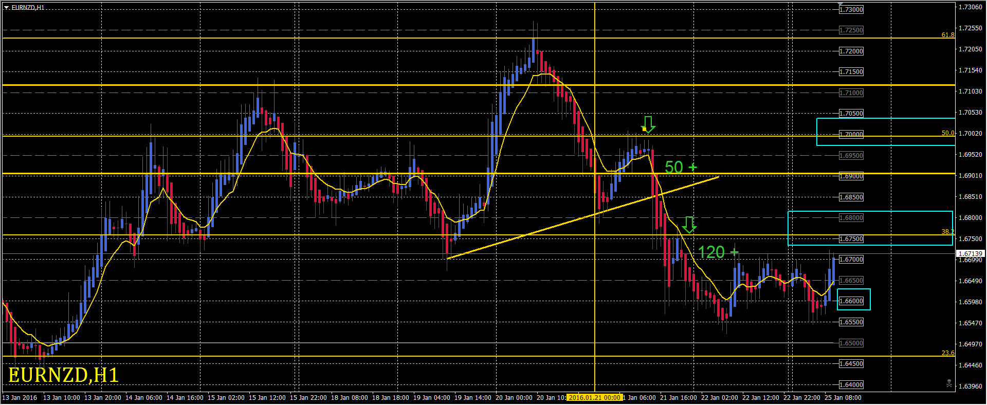Select the gray chart shift triangle marker
The image size is (987, 405).
point(840,4)
